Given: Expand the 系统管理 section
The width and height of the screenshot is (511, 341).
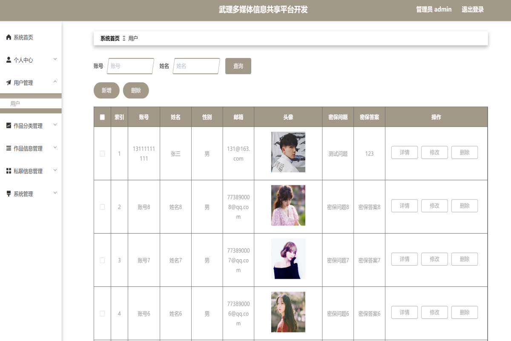Looking at the screenshot, I should [55, 194].
